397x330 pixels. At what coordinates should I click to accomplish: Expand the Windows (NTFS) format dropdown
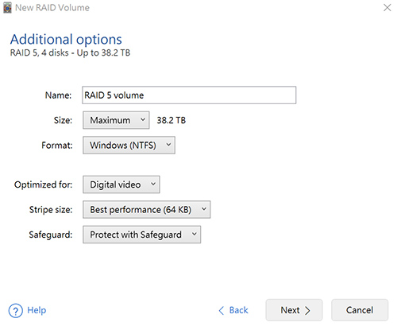(129, 145)
